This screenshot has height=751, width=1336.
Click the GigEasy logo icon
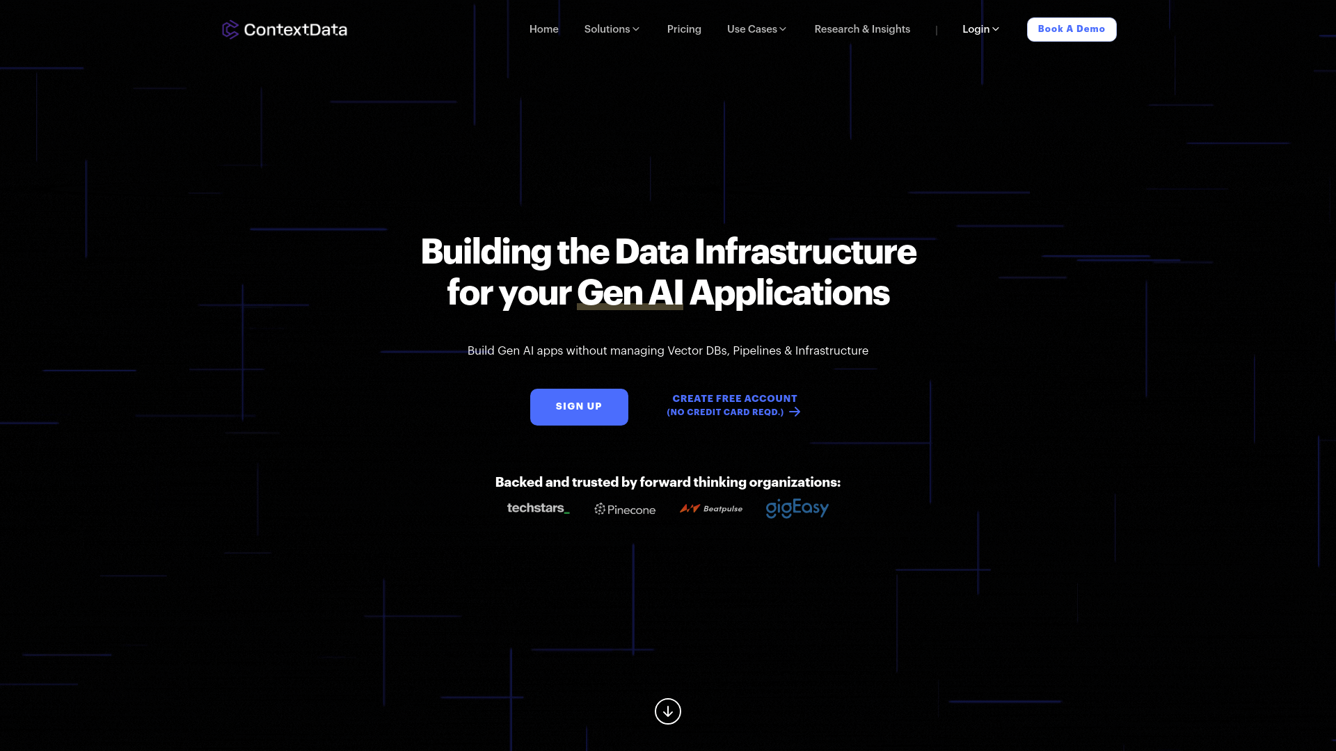pos(797,509)
